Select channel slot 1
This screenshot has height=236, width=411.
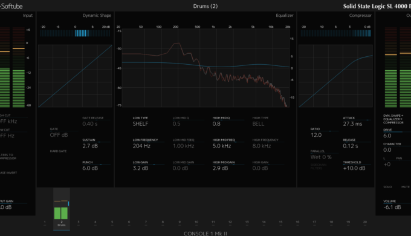(45, 223)
